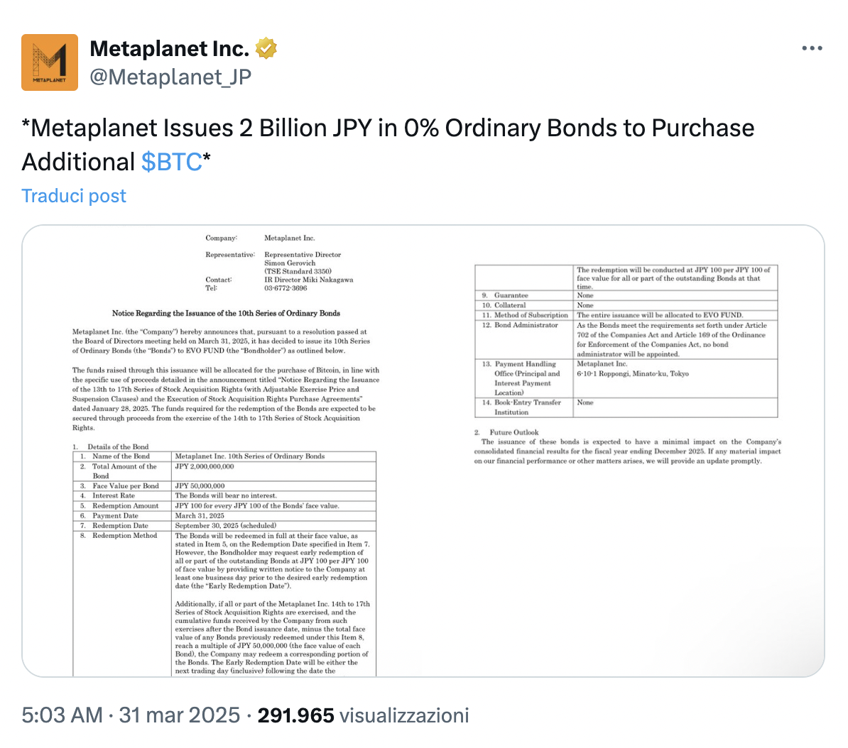Click the tweet headline about 2 Billion JPY
Screen dimensions: 848x748
click(388, 128)
